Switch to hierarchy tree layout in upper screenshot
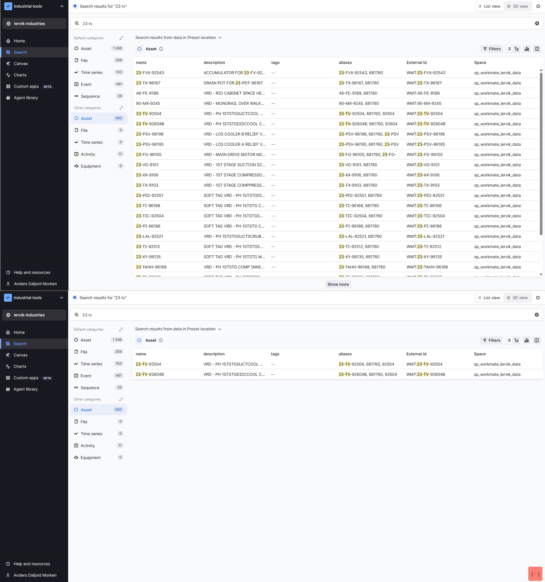545x582 pixels. pyautogui.click(x=517, y=49)
